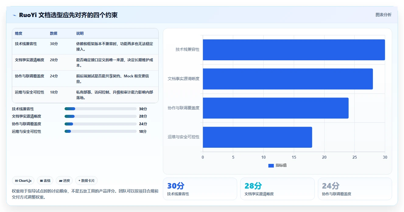Image resolution: width=404 pixels, height=212 pixels.
Task: Click the 文档事实源清晰度 progress bar
Action: (100, 116)
